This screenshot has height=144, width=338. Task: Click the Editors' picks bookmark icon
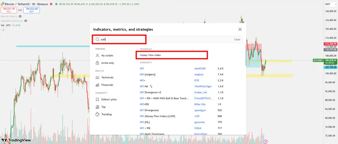(97, 99)
